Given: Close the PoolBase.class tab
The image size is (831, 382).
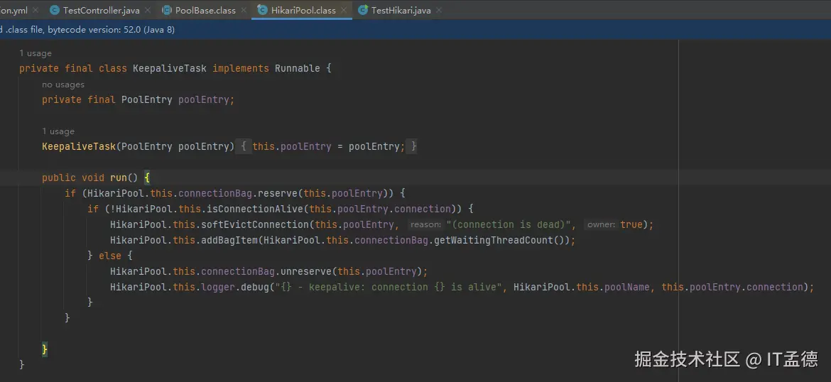Looking at the screenshot, I should pos(243,10).
